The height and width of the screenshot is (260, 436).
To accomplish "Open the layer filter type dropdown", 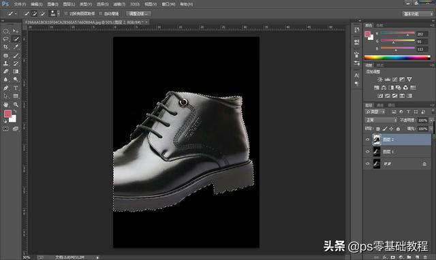I will [375, 112].
